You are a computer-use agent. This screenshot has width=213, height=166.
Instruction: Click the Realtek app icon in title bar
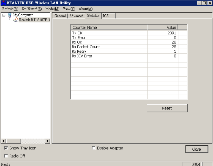point(4,3)
